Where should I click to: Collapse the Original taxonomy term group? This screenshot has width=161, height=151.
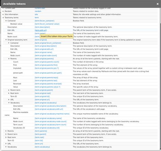[x=6, y=40]
